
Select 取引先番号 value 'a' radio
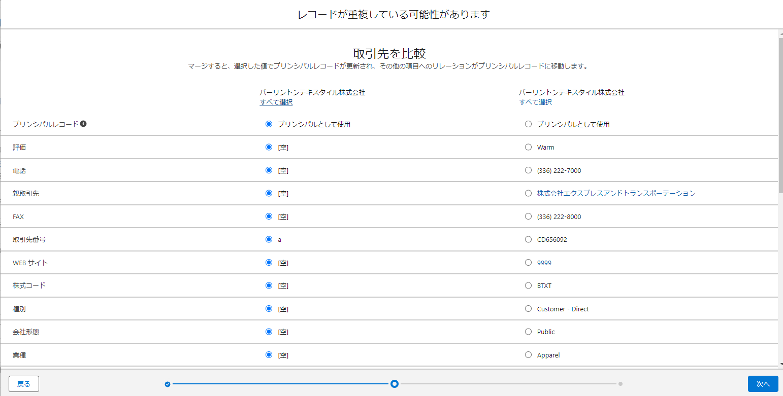(269, 239)
